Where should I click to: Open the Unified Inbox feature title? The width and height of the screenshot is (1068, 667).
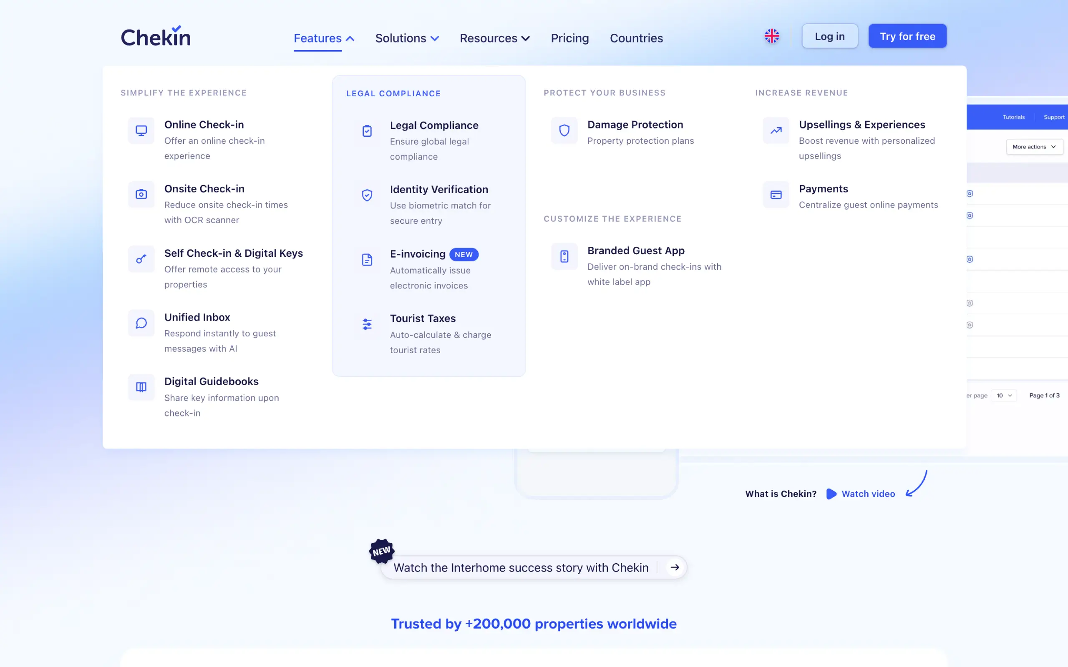[197, 317]
